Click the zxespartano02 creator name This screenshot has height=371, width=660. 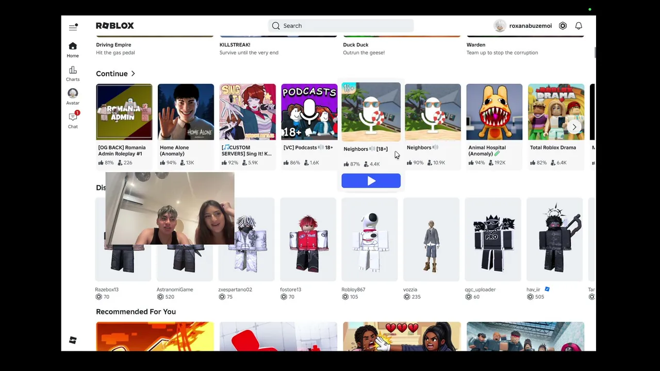pos(235,290)
